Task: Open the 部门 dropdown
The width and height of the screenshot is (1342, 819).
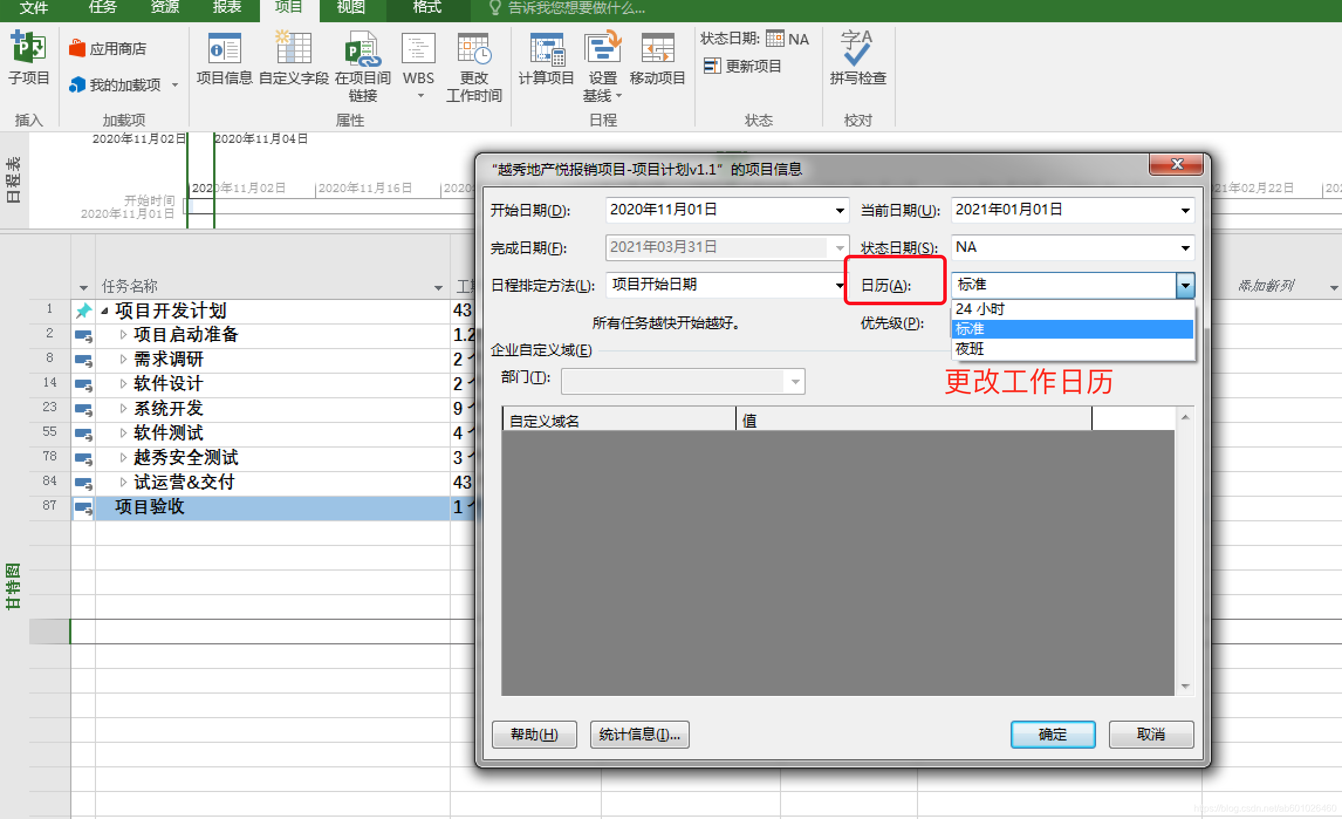Action: (795, 381)
